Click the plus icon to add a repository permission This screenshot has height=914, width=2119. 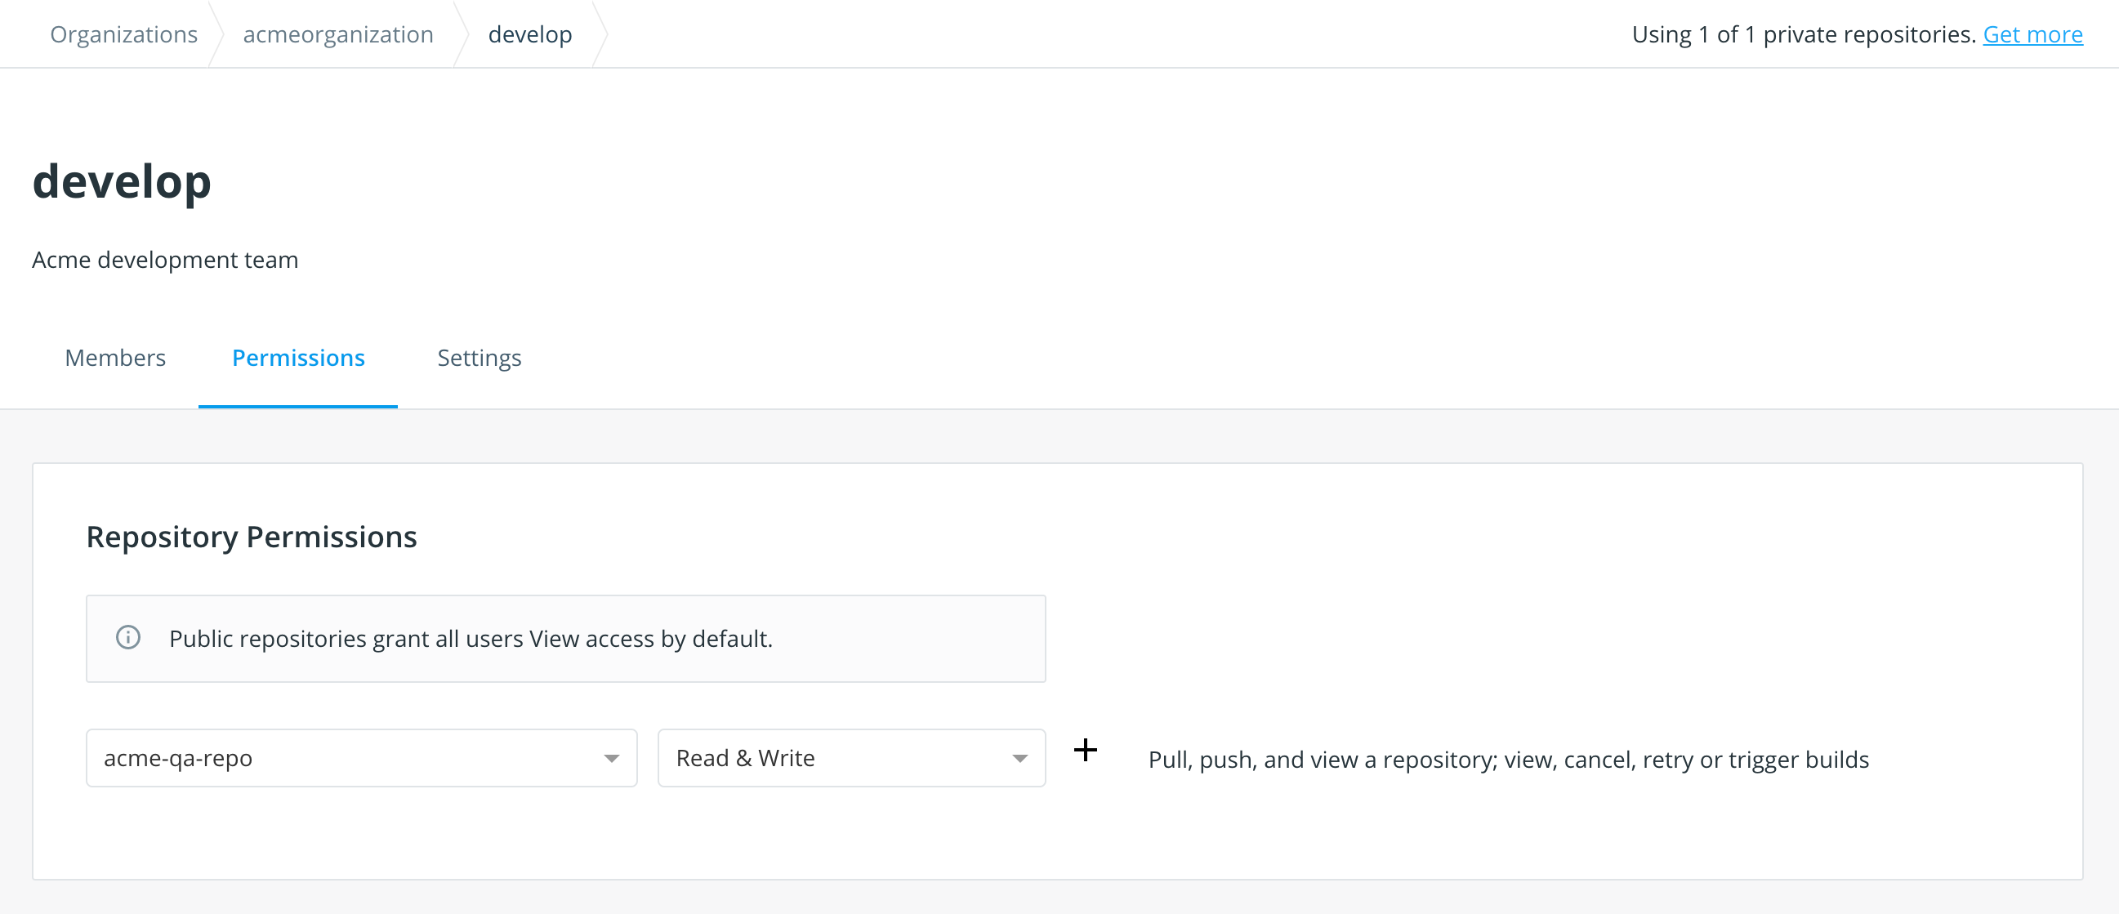[x=1086, y=751]
